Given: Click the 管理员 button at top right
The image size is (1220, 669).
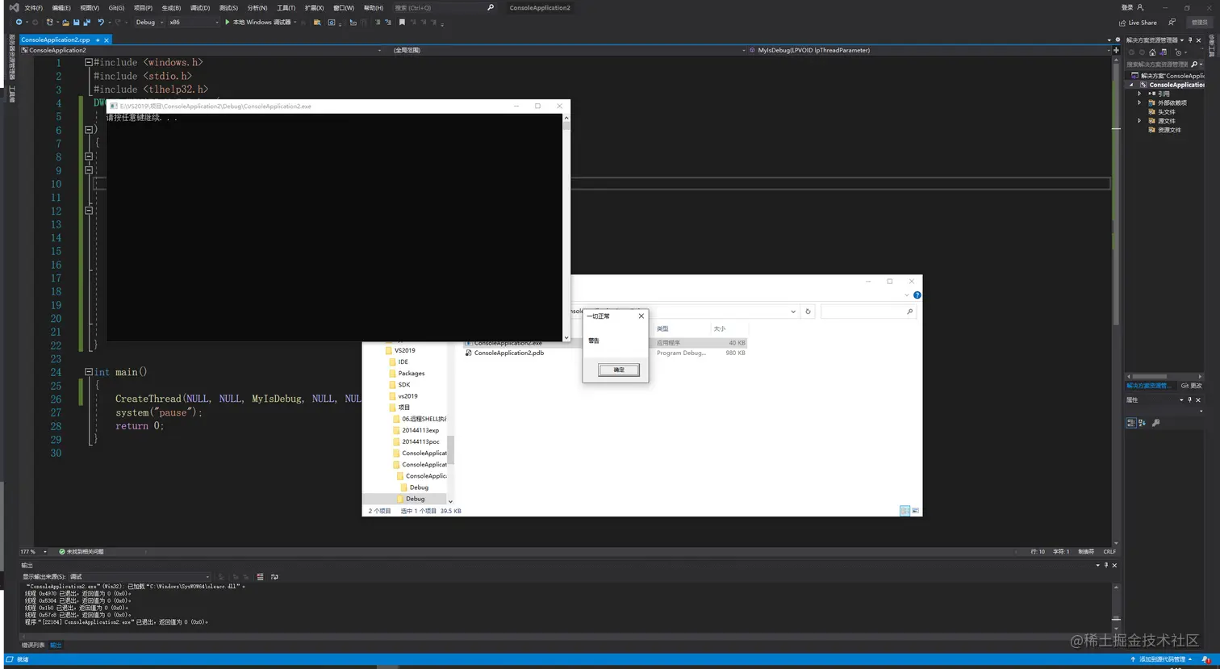Looking at the screenshot, I should (x=1200, y=23).
